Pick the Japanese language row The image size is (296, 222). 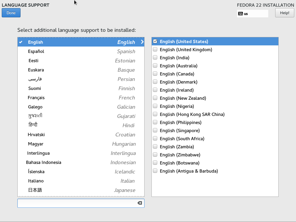pos(81,190)
